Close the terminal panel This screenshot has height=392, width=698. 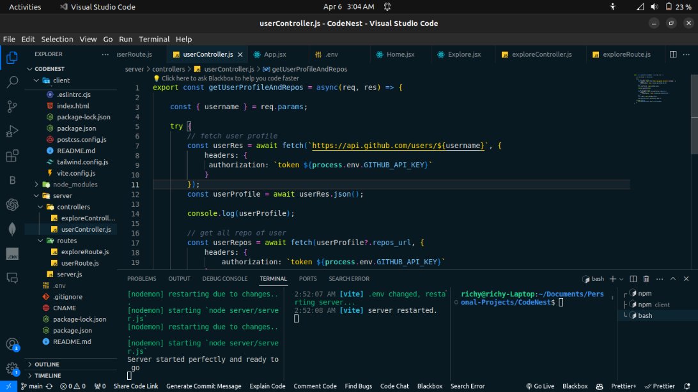coord(686,278)
